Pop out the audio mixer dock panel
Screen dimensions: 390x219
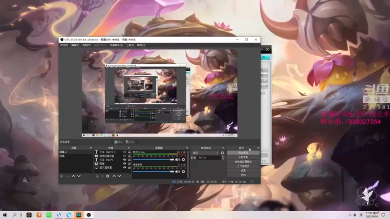tap(187, 148)
